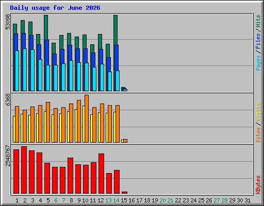Click weekend day 20 label
Screen dimensions: 264x206
[162, 200]
